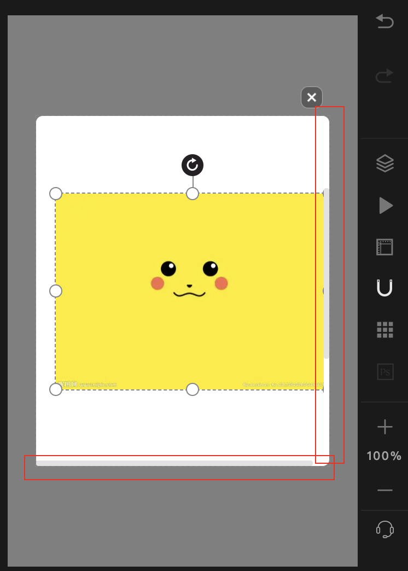408x571 pixels.
Task: Select the middle-left resize handle
Action: tap(56, 291)
